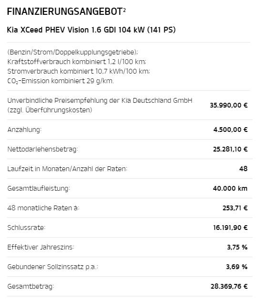This screenshot has width=264, height=304.
Task: Select the Kia XCeed PHEV Vision title
Action: (91, 30)
